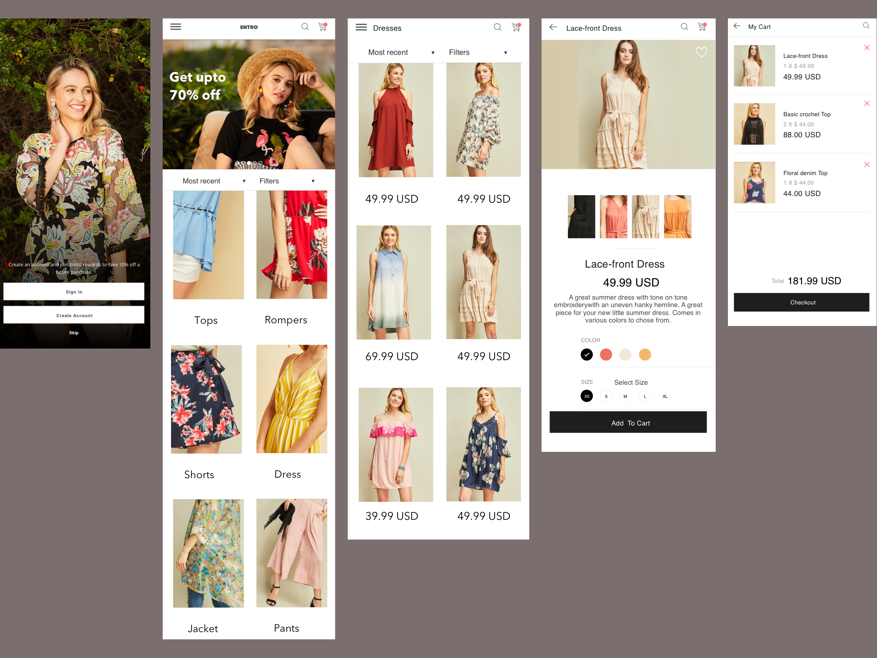
Task: Click the Checkout button
Action: (801, 302)
